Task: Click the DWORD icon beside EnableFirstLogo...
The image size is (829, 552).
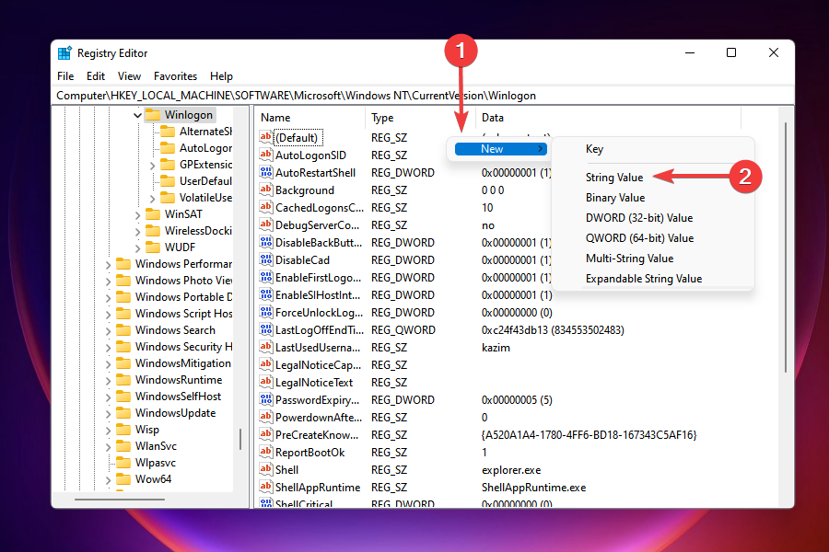Action: click(x=265, y=277)
